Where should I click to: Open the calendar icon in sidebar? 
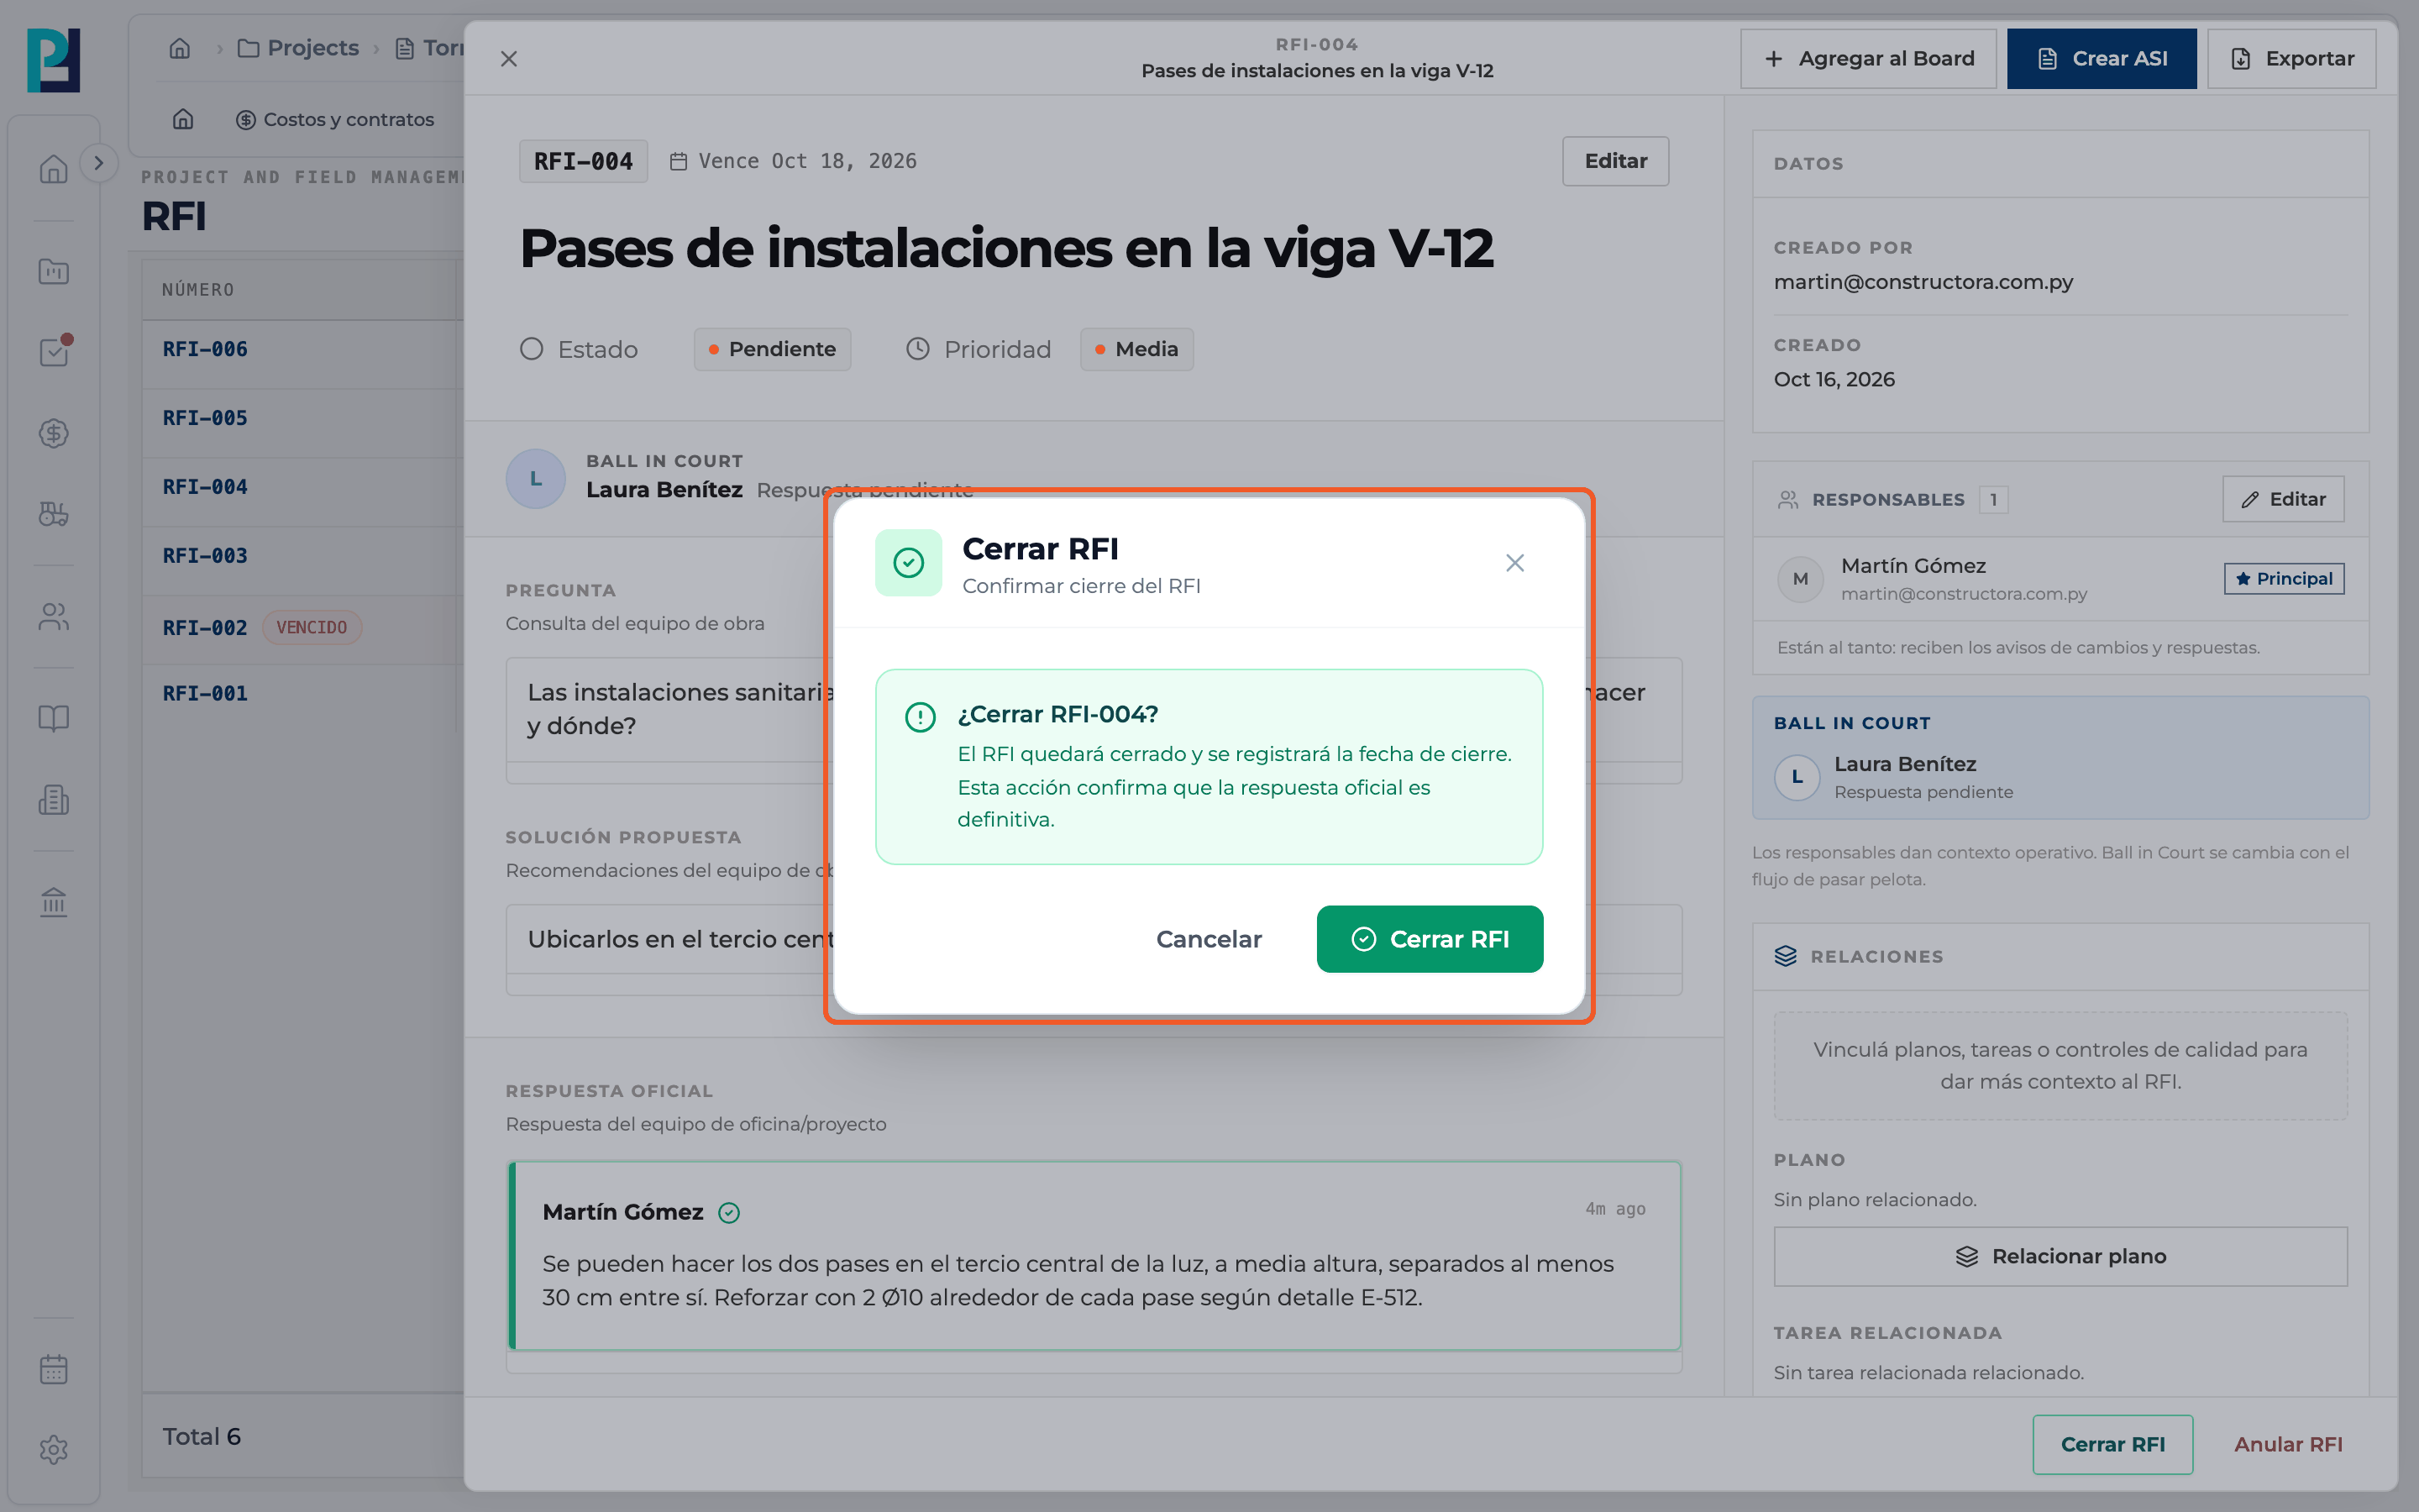tap(54, 1369)
